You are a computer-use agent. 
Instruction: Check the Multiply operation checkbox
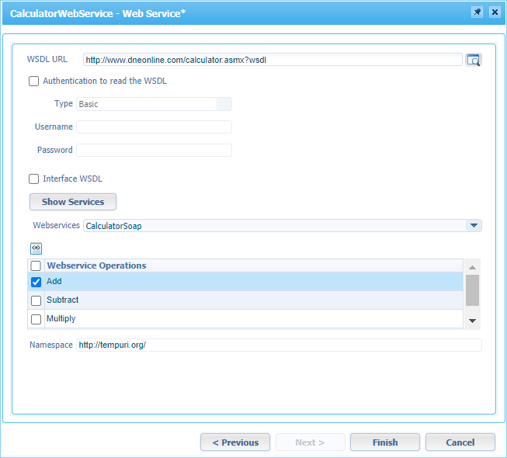pos(36,319)
